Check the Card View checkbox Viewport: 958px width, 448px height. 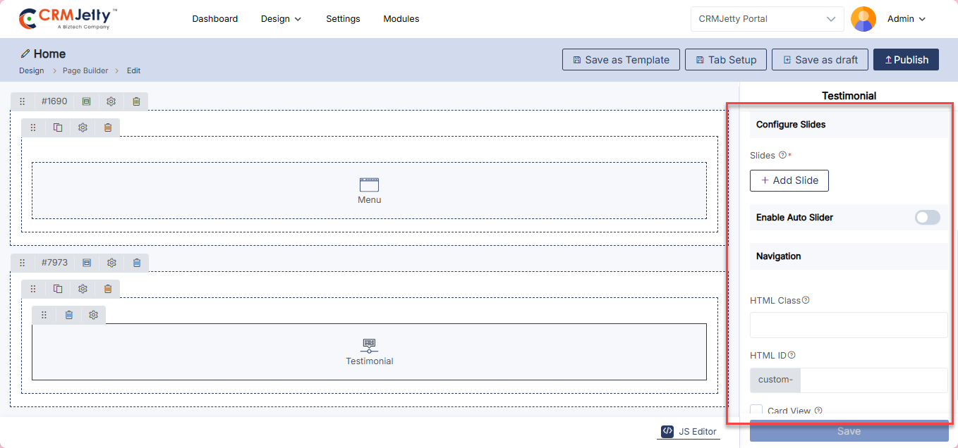[x=756, y=410]
